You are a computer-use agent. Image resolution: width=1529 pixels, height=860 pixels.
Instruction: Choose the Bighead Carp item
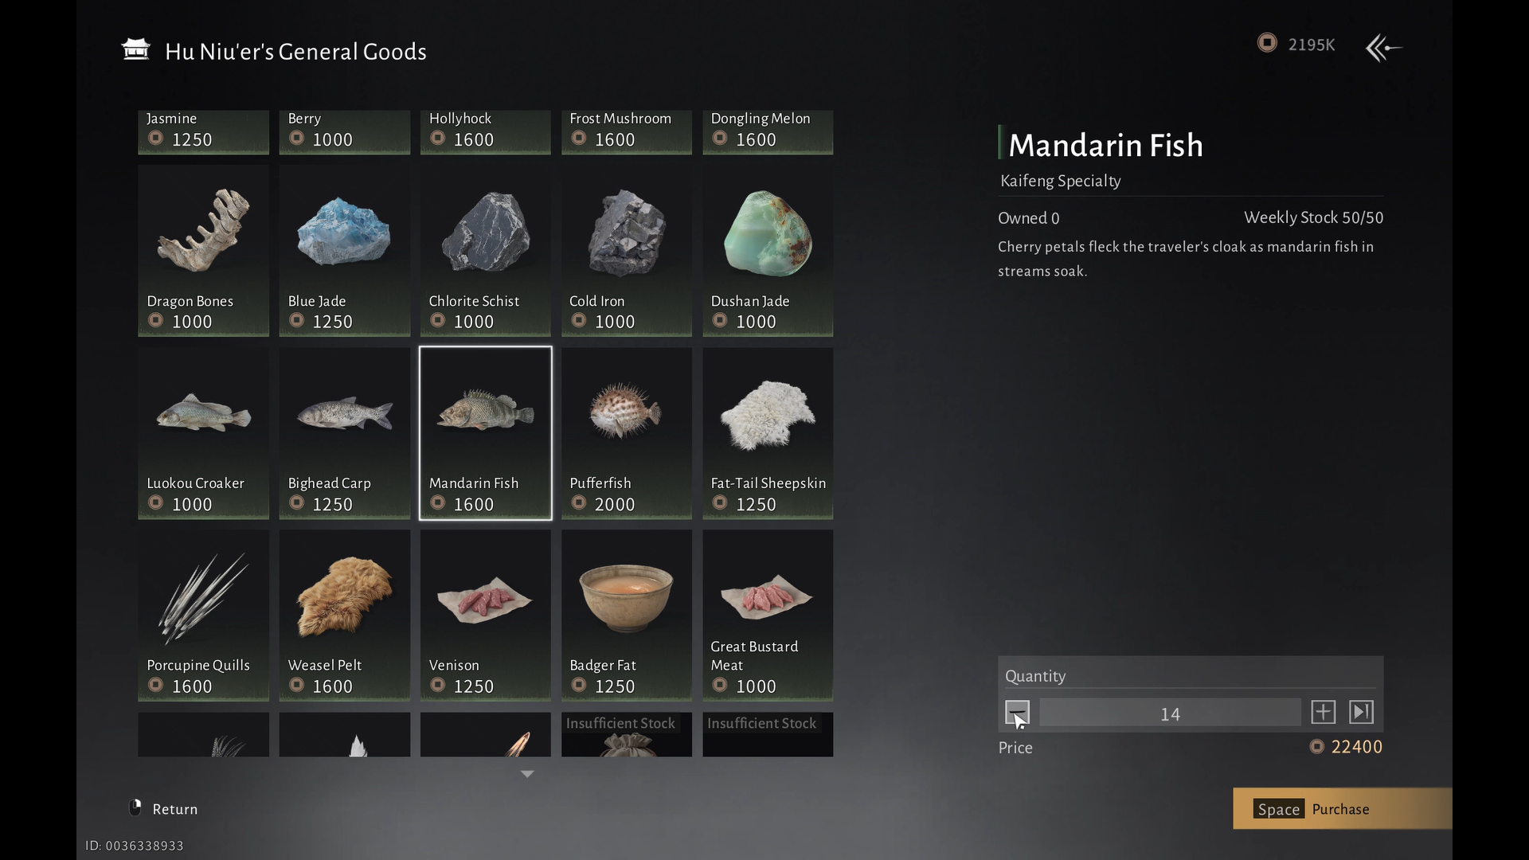pos(344,432)
